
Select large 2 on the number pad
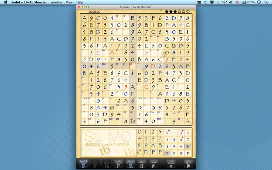tap(153, 132)
